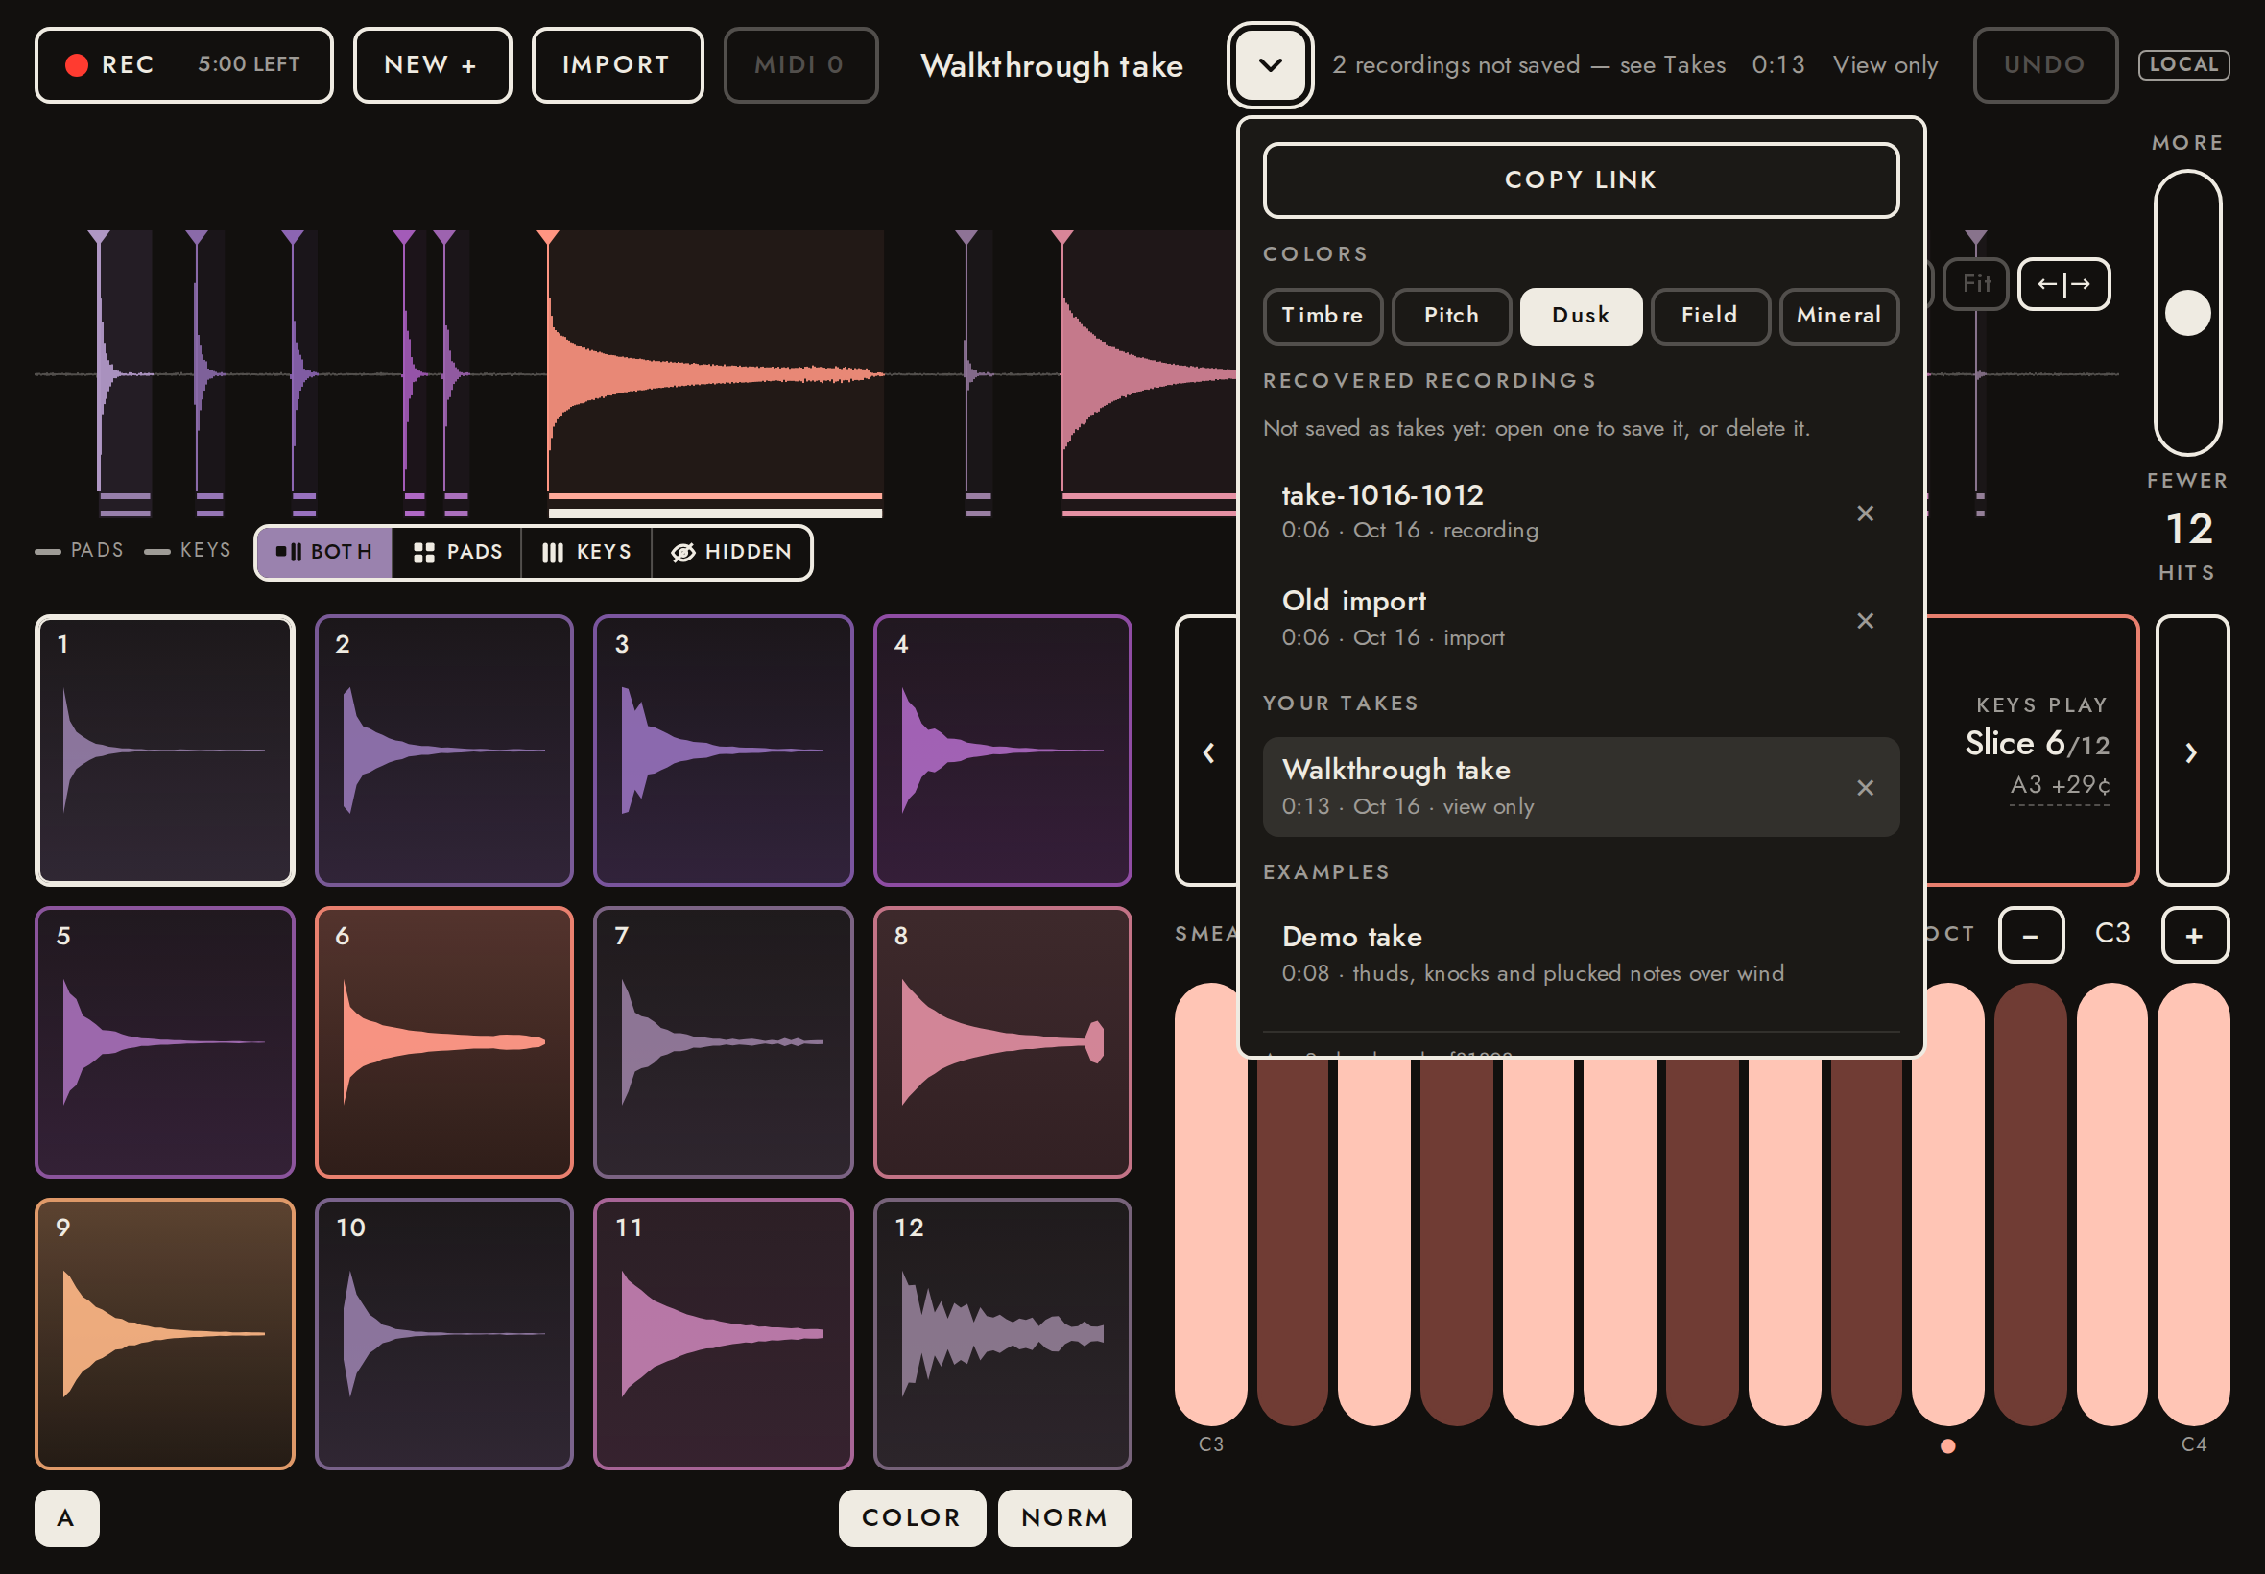Open the IMPORT dialog

pos(617,65)
